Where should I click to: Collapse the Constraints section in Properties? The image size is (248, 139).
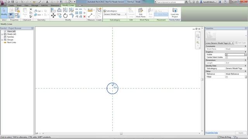click(x=245, y=46)
